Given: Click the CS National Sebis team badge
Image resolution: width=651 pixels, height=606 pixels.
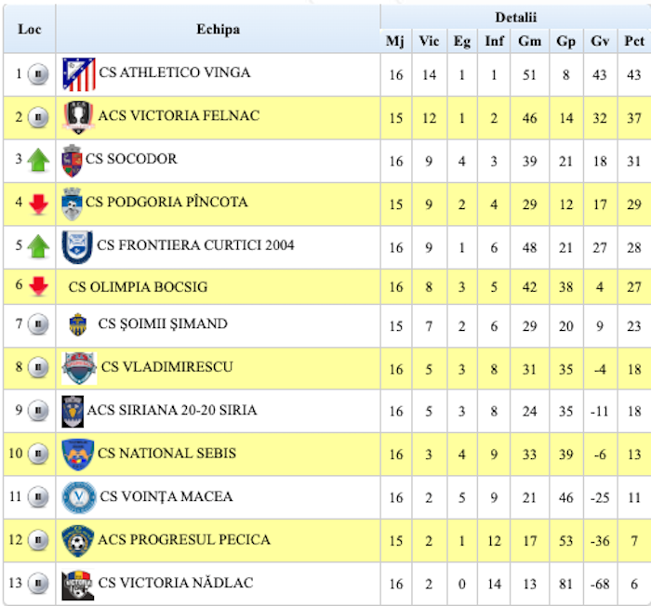Looking at the screenshot, I should click(x=78, y=454).
